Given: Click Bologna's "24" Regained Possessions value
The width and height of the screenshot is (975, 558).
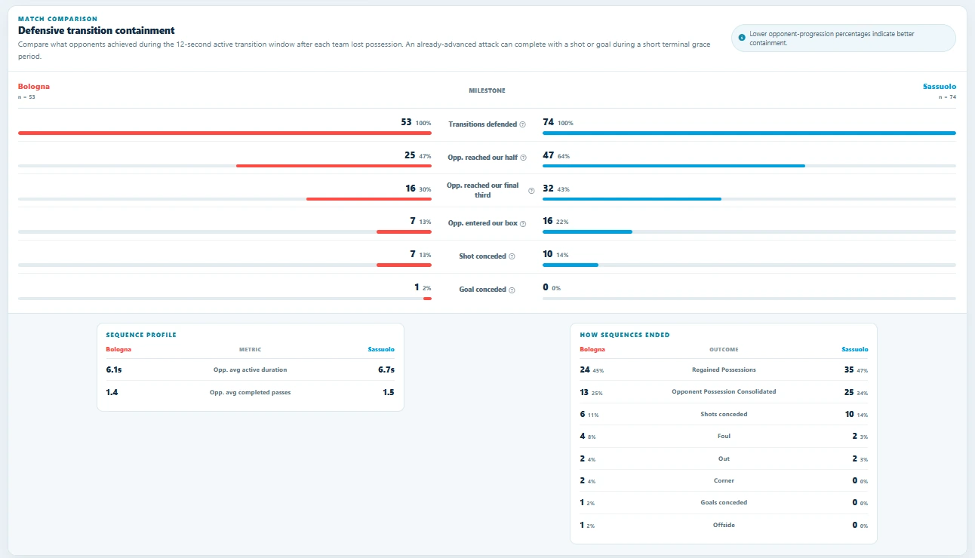Looking at the screenshot, I should click(x=585, y=369).
